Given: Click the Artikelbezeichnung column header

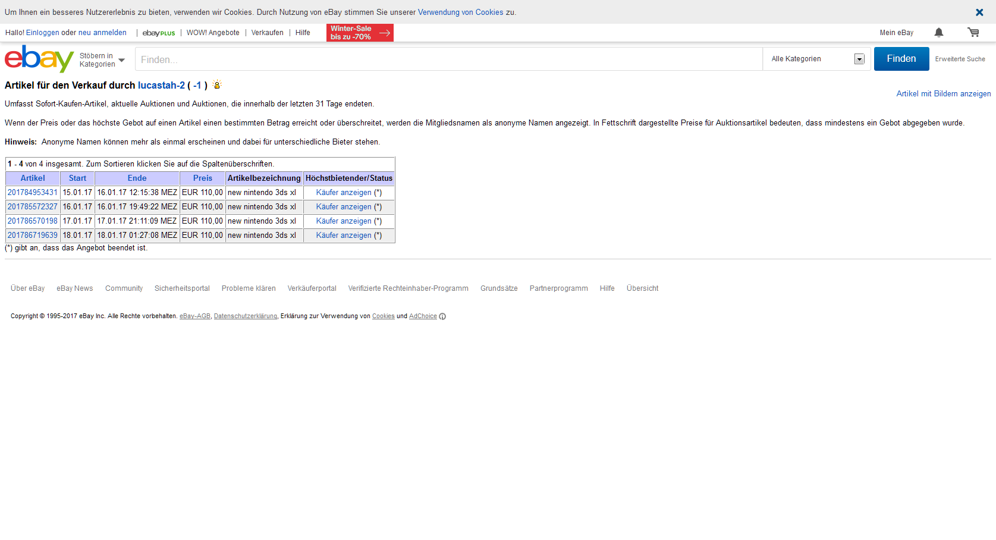Looking at the screenshot, I should coord(264,178).
